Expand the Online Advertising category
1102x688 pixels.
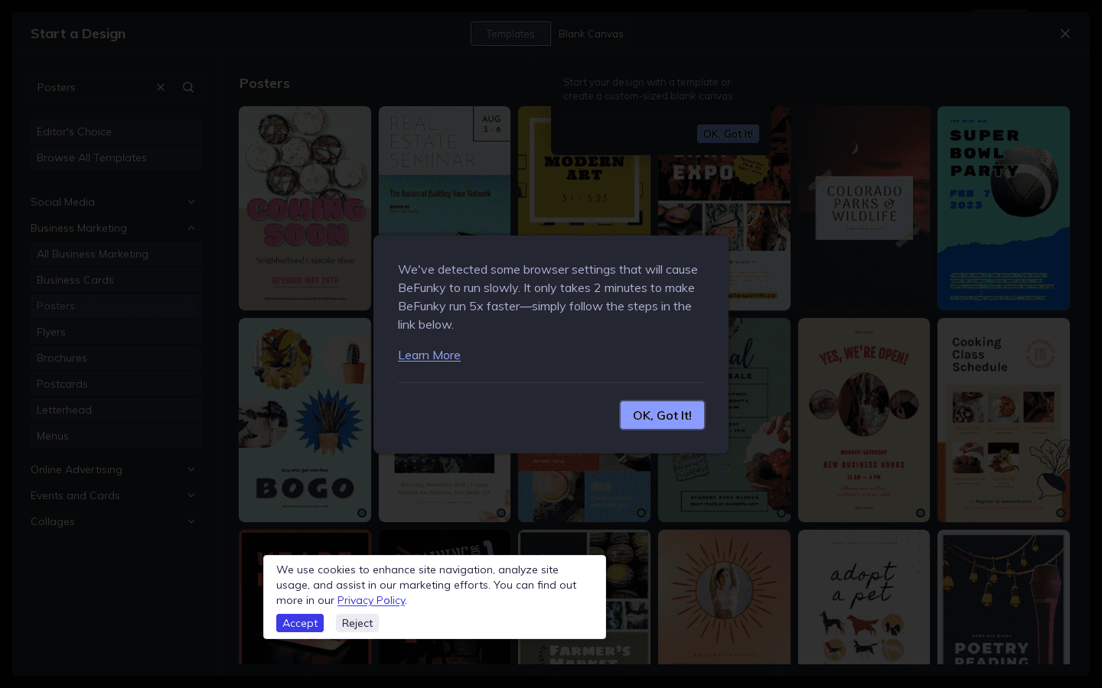tap(191, 469)
